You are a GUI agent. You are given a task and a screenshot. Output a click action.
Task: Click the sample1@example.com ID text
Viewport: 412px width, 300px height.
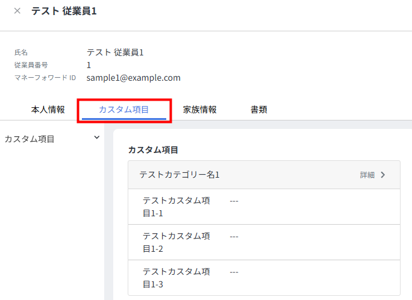pos(133,78)
